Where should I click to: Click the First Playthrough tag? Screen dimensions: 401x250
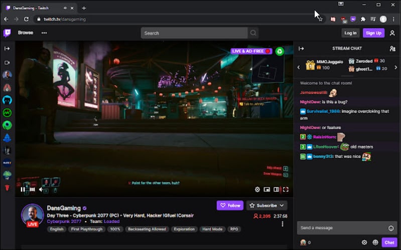87,229
